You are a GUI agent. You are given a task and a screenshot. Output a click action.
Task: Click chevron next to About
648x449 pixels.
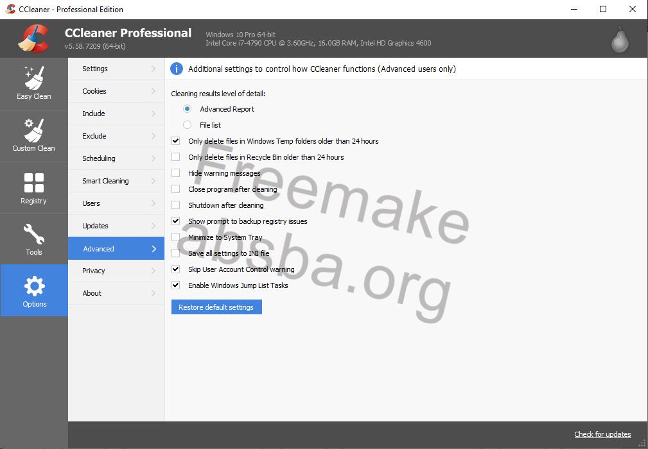pos(153,293)
